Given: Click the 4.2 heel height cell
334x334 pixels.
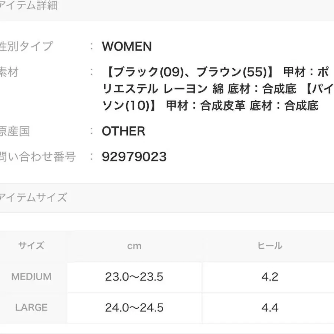Looking at the screenshot, I should pos(270,277).
